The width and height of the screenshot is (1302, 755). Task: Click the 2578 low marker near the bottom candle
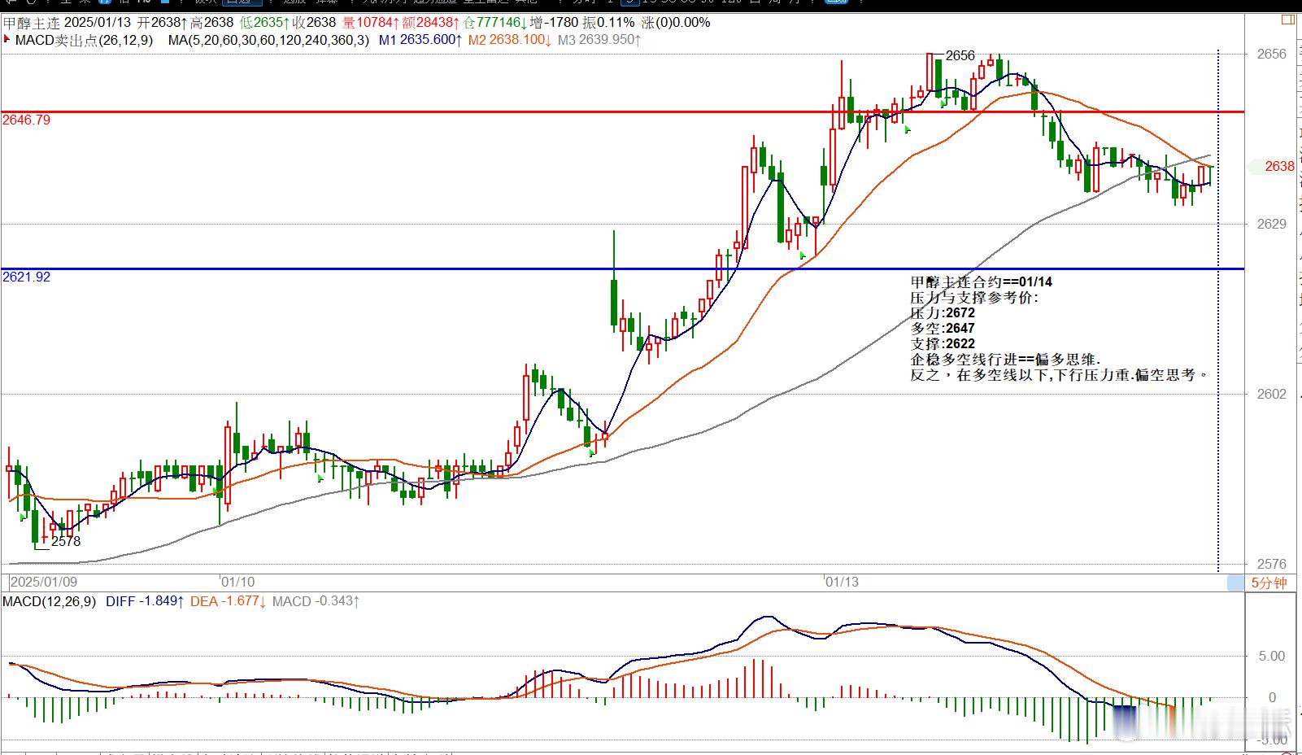[66, 541]
